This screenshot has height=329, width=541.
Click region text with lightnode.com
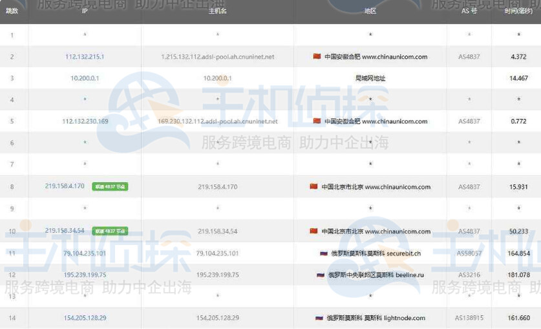pyautogui.click(x=376, y=317)
